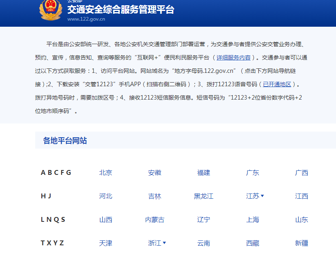The height and width of the screenshot is (270, 336).
Task: Visit the 上海 platform site
Action: point(253,219)
